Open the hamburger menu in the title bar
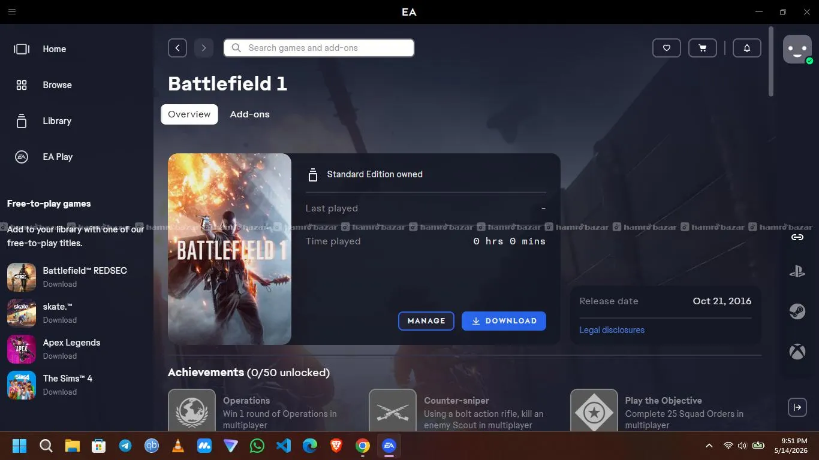The width and height of the screenshot is (819, 460). click(x=12, y=12)
